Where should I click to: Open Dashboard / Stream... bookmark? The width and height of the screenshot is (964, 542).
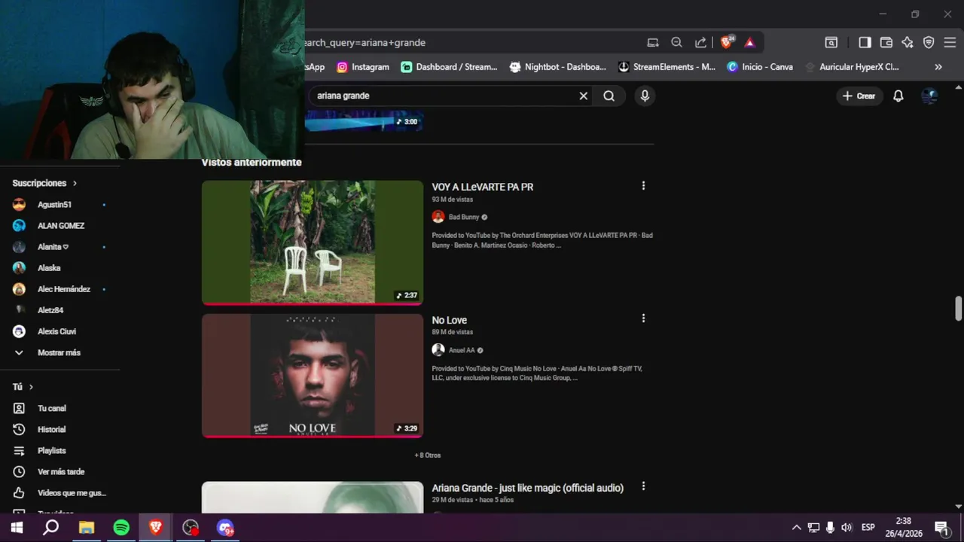[449, 67]
